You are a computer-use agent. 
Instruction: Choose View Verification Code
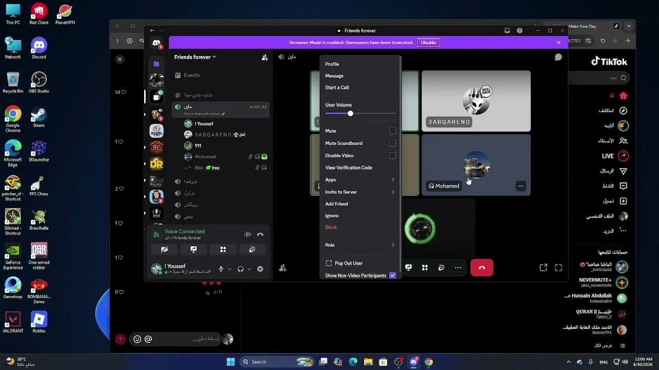click(360, 168)
